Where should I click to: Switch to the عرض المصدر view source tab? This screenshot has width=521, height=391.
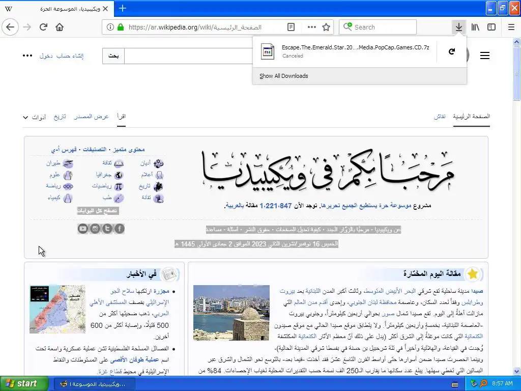coord(92,117)
